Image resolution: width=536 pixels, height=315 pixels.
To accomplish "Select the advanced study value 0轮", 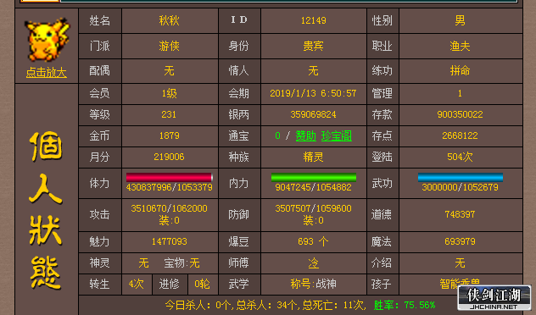I will [x=203, y=284].
